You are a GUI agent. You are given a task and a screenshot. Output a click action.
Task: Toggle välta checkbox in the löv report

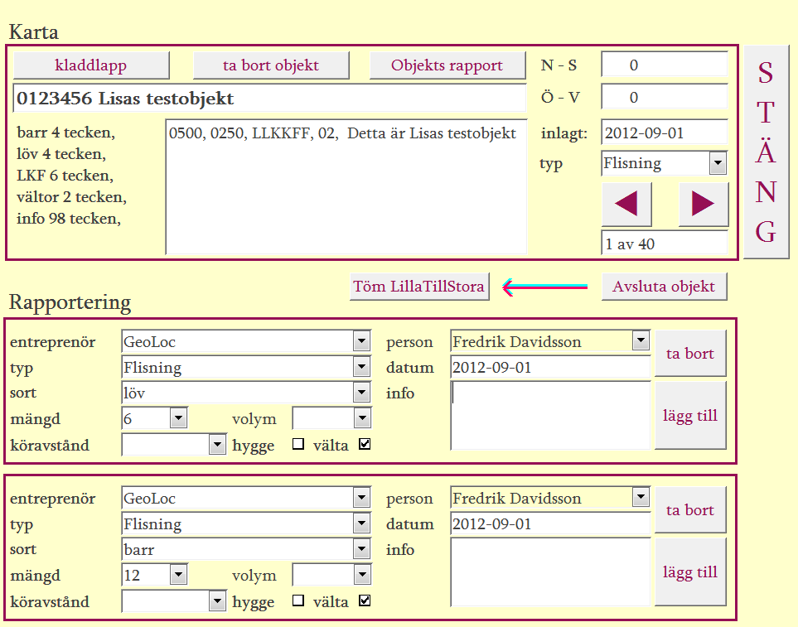pos(365,445)
